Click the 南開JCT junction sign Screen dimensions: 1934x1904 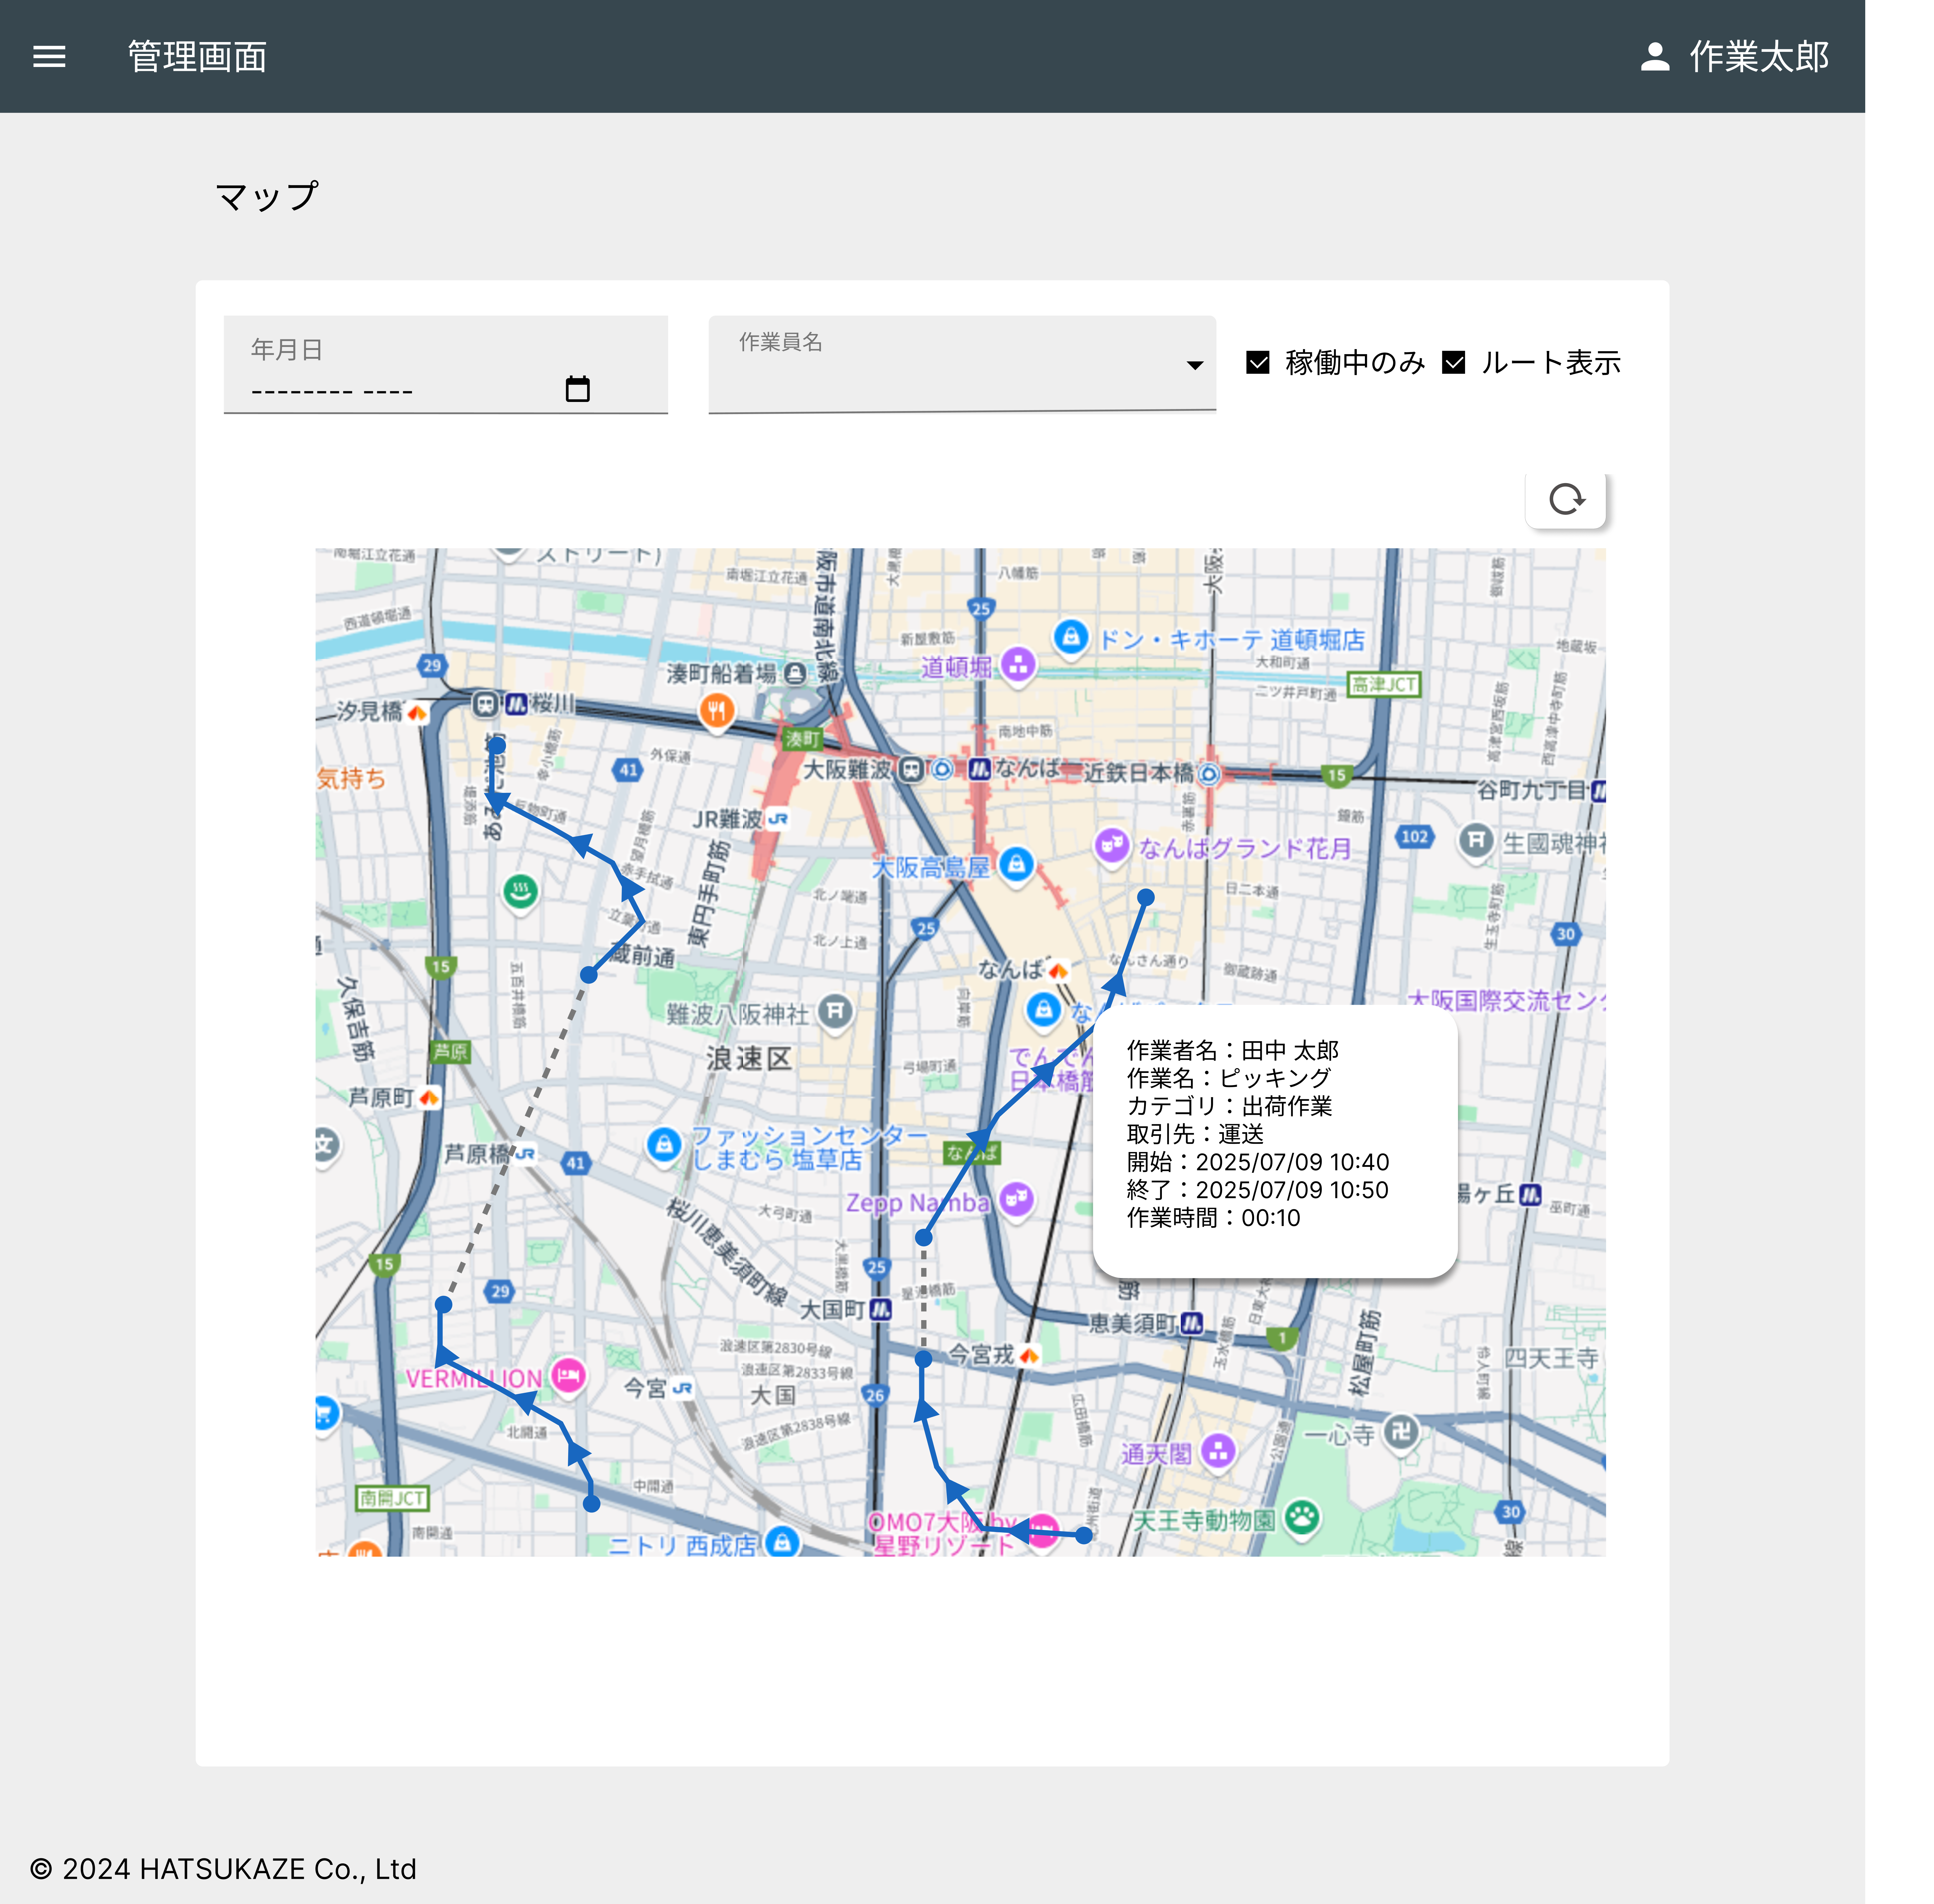393,1498
